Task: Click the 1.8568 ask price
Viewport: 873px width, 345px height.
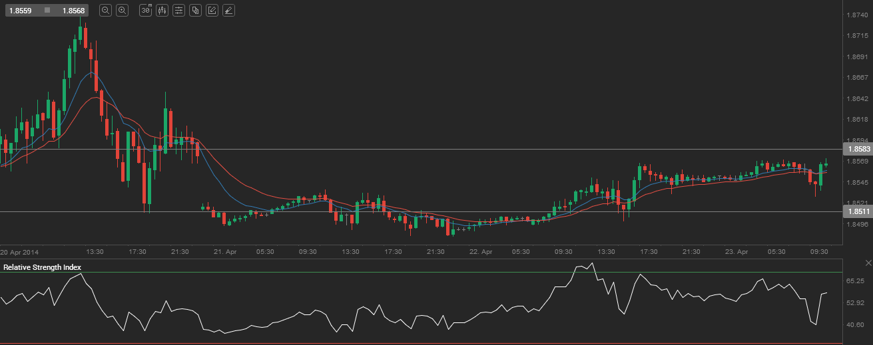Action: (x=73, y=11)
